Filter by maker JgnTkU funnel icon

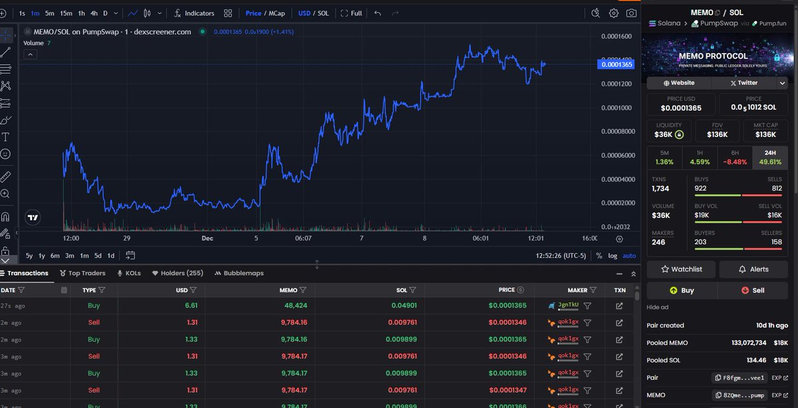[x=587, y=306]
